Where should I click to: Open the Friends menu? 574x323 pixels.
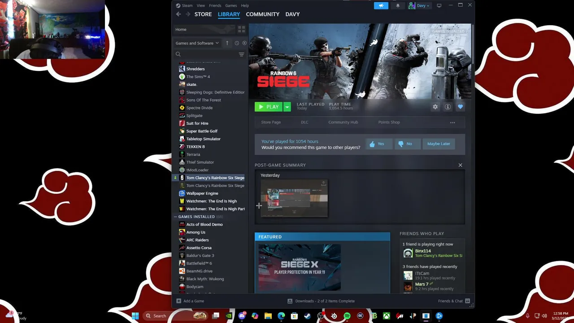(x=215, y=5)
